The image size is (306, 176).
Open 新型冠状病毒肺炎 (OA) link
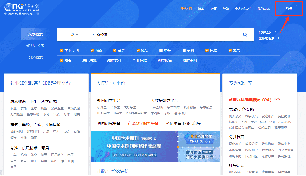[x=250, y=100]
